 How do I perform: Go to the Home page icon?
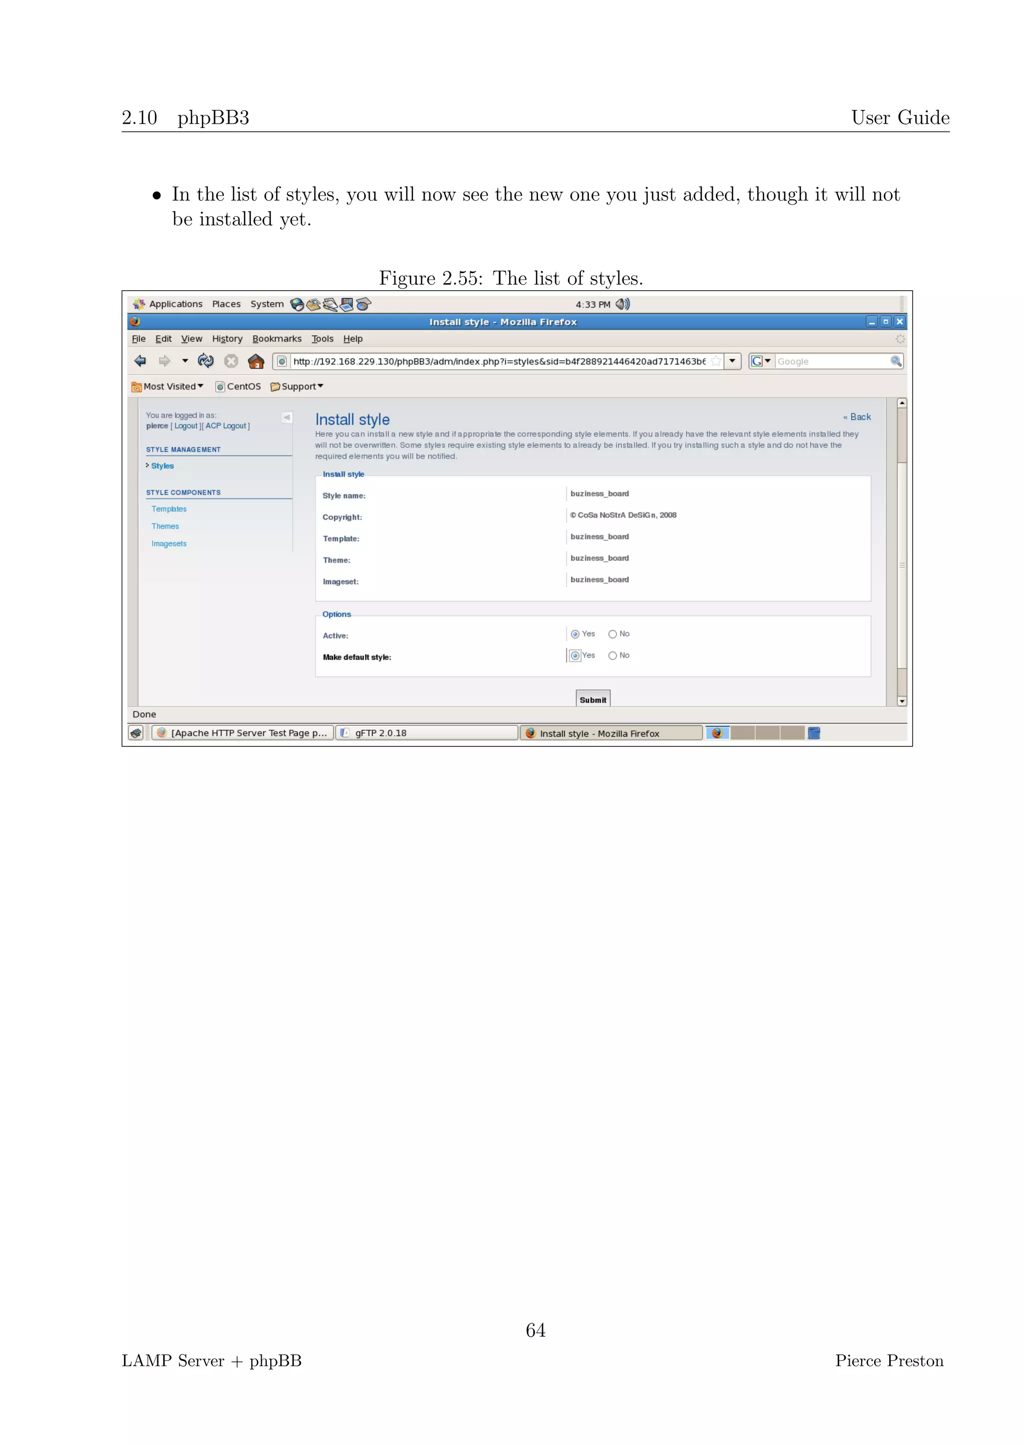[x=256, y=361]
